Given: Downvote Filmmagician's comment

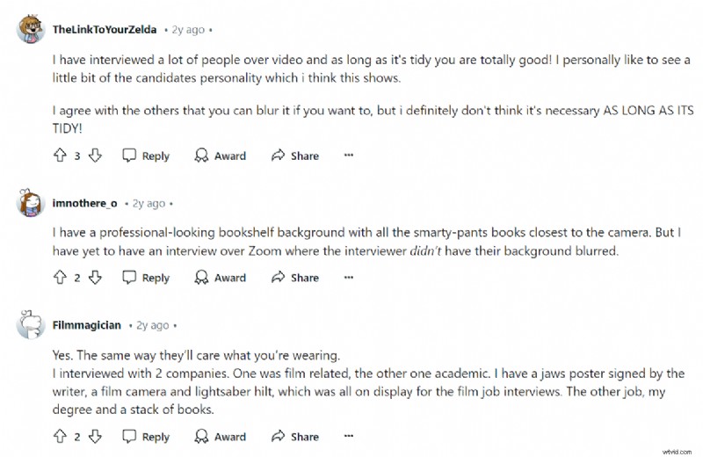Looking at the screenshot, I should pyautogui.click(x=96, y=436).
